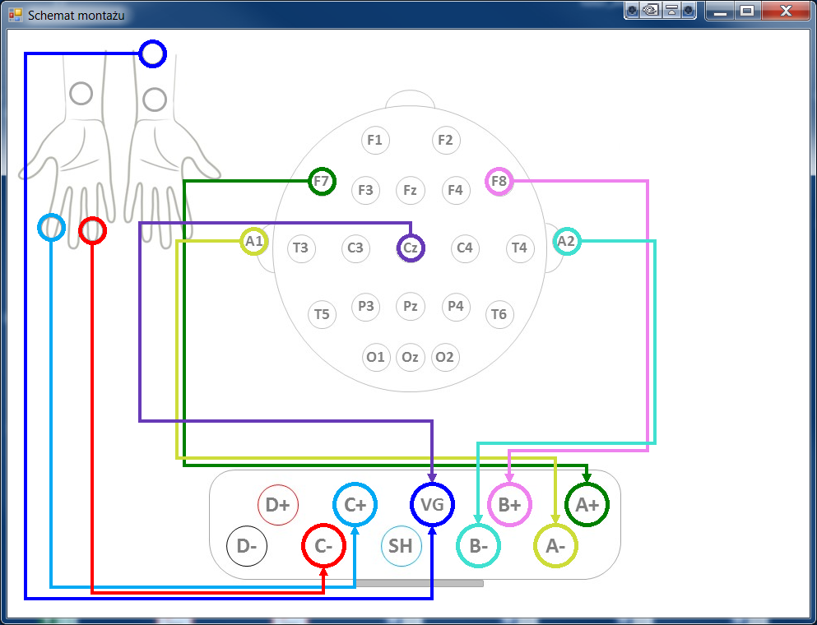Select the blue electrode above right wrist
The height and width of the screenshot is (625, 817).
[152, 54]
